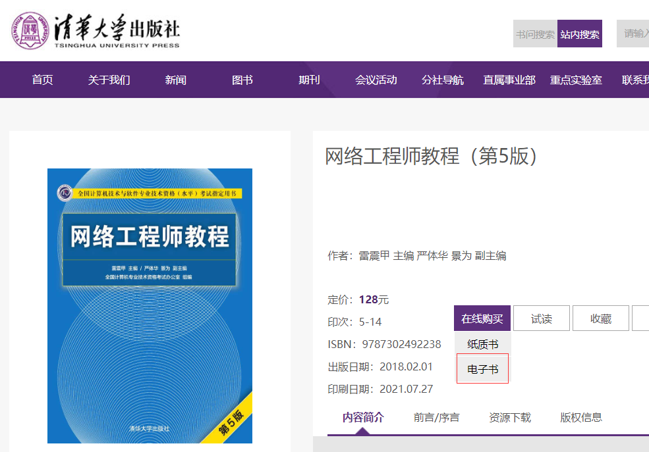Click the 收藏 button

pos(601,318)
